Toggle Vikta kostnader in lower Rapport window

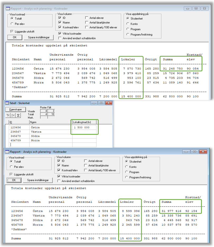click(59, 176)
